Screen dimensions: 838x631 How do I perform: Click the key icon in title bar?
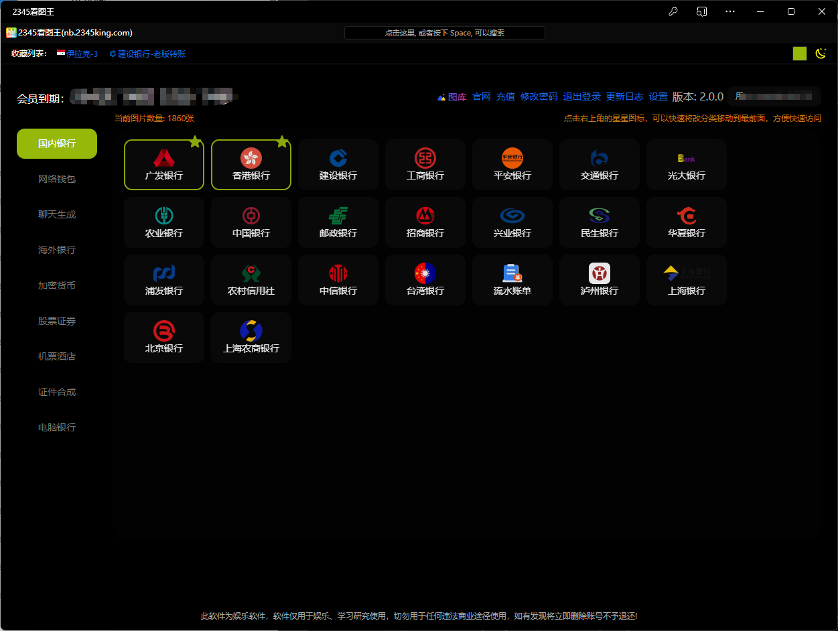coord(673,11)
